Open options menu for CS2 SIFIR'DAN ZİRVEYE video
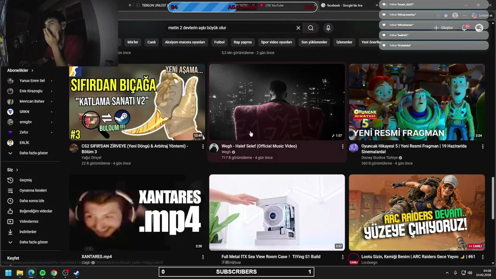Screen dimensions: 496x279 pos(203,146)
